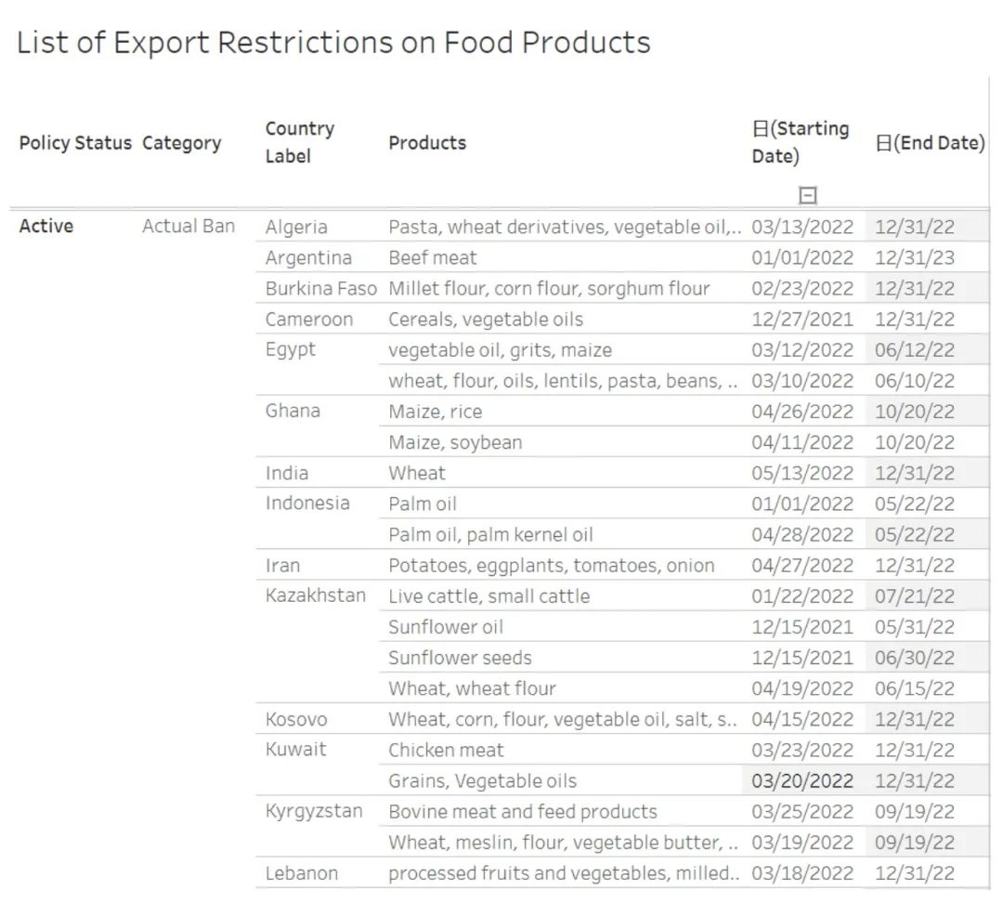The height and width of the screenshot is (903, 1003).
Task: Click the Beef meat product cell
Action: (x=433, y=258)
